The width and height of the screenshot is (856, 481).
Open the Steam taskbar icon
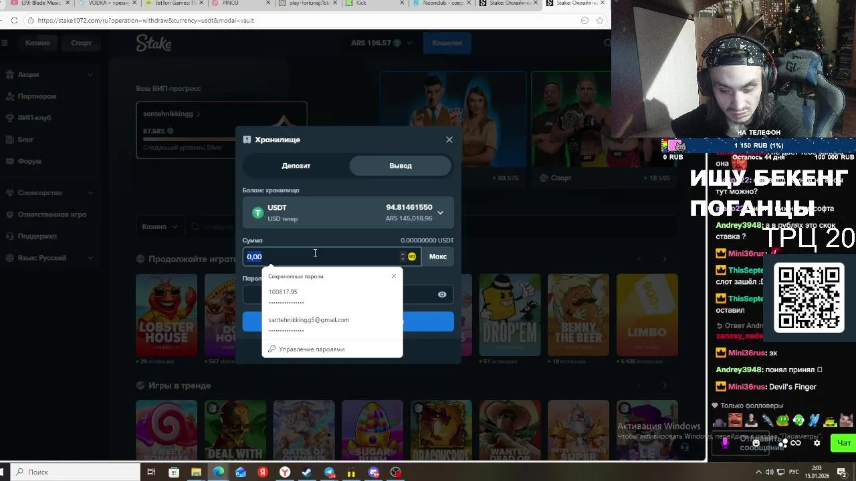[307, 472]
